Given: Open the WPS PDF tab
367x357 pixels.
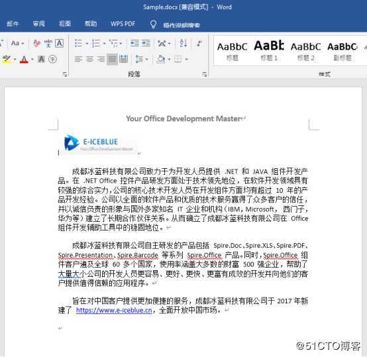Looking at the screenshot, I should [123, 24].
